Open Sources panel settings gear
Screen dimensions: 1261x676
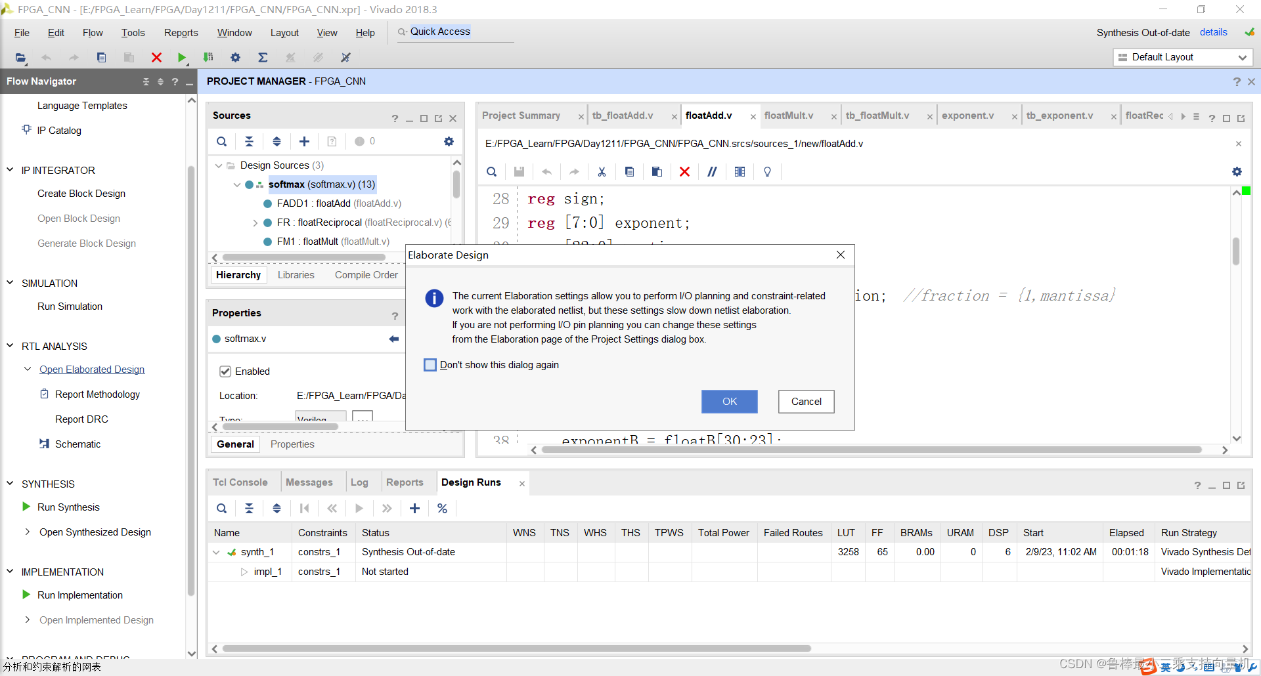coord(449,142)
